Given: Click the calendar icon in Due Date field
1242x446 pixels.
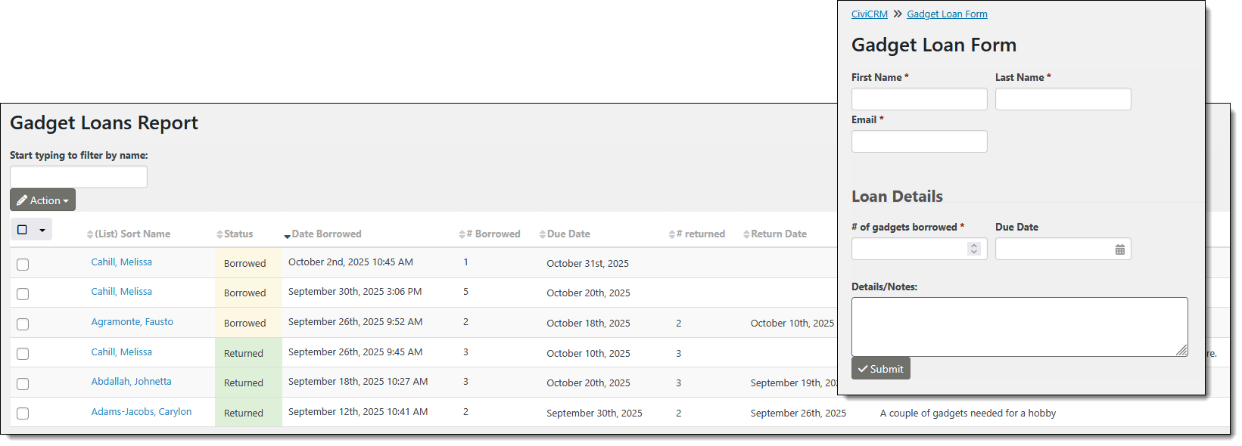Looking at the screenshot, I should tap(1119, 249).
